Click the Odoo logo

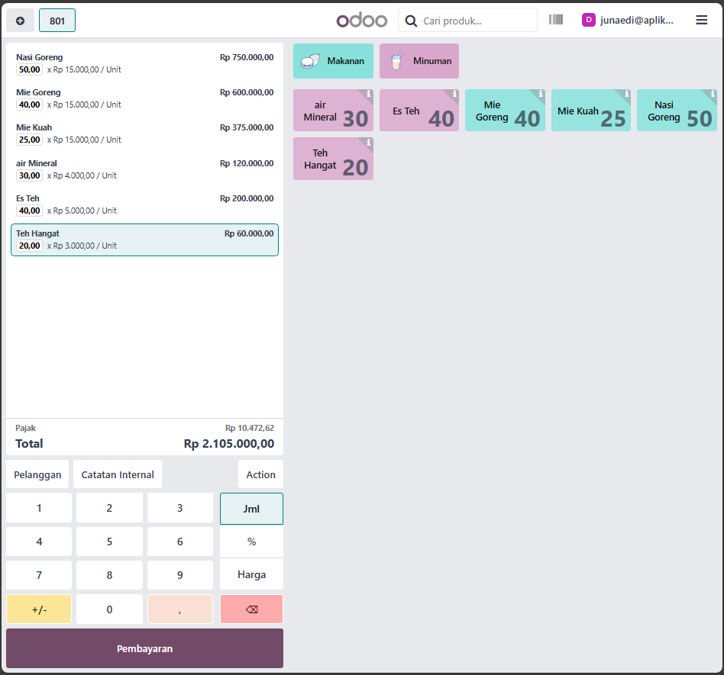tap(362, 21)
